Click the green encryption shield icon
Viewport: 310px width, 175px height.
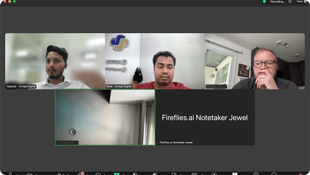click(264, 2)
